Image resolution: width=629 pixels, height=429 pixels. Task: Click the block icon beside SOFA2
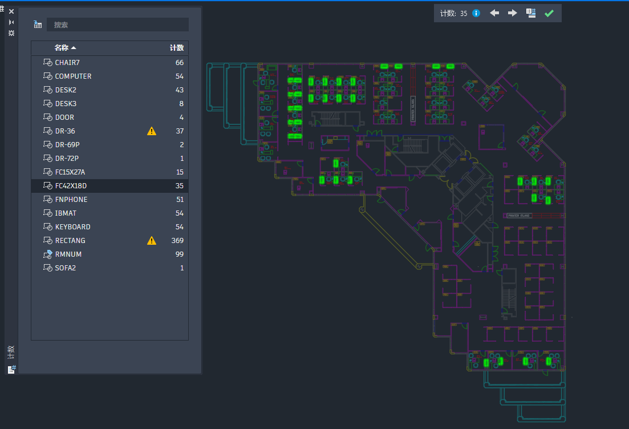(x=48, y=268)
